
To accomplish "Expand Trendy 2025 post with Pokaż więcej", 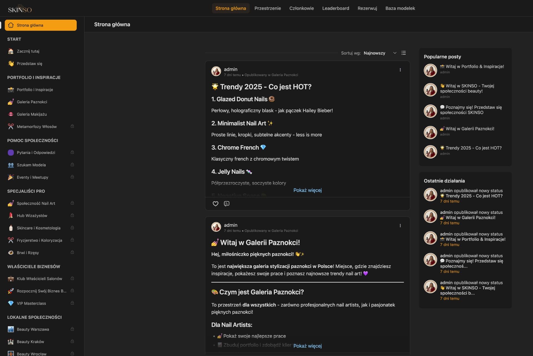I will [x=307, y=190].
